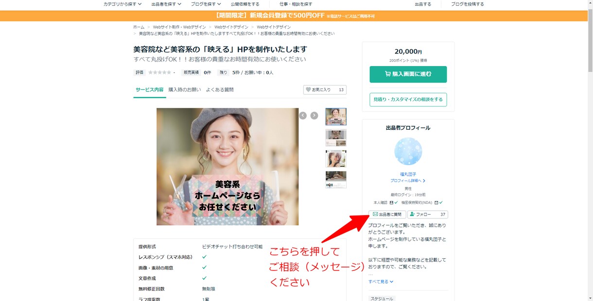Click the main service preview image
The width and height of the screenshot is (593, 301).
227,167
